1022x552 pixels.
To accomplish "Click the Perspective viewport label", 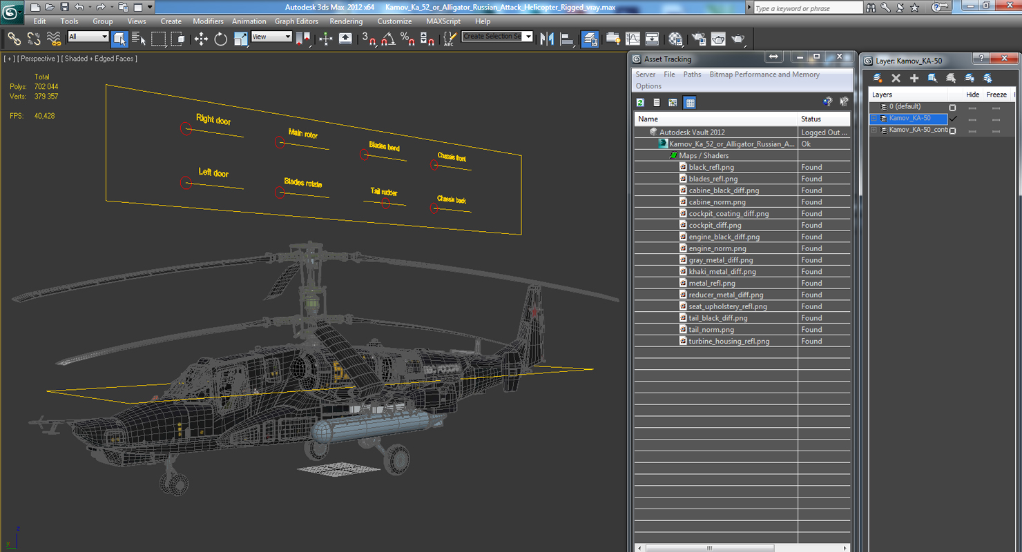I will [x=38, y=59].
